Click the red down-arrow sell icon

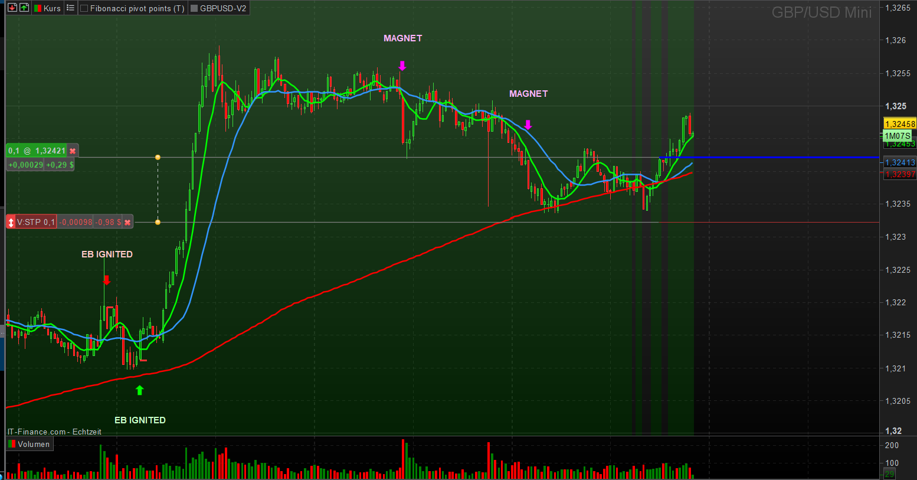pyautogui.click(x=12, y=8)
